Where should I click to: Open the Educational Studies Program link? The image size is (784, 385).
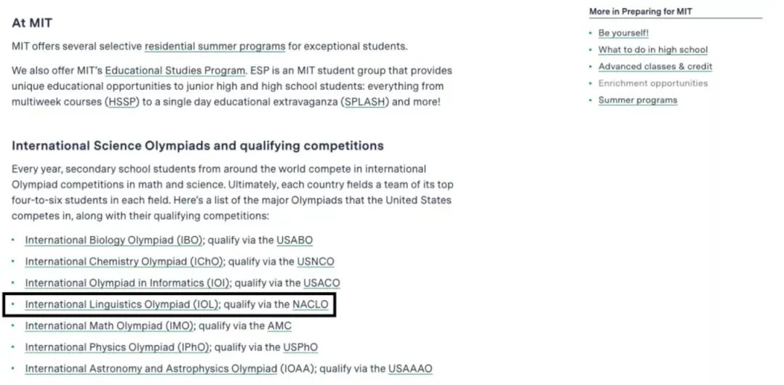(176, 70)
